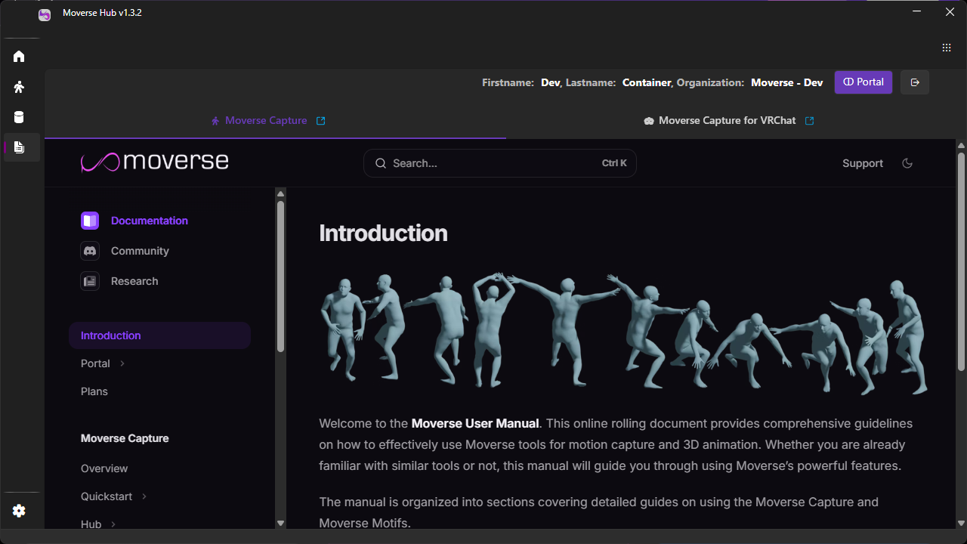Open Research link

(134, 281)
